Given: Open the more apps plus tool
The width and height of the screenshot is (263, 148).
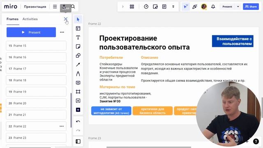Looking at the screenshot, I should coord(78,110).
